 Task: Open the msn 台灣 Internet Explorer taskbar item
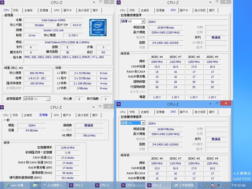pyautogui.click(x=16, y=185)
